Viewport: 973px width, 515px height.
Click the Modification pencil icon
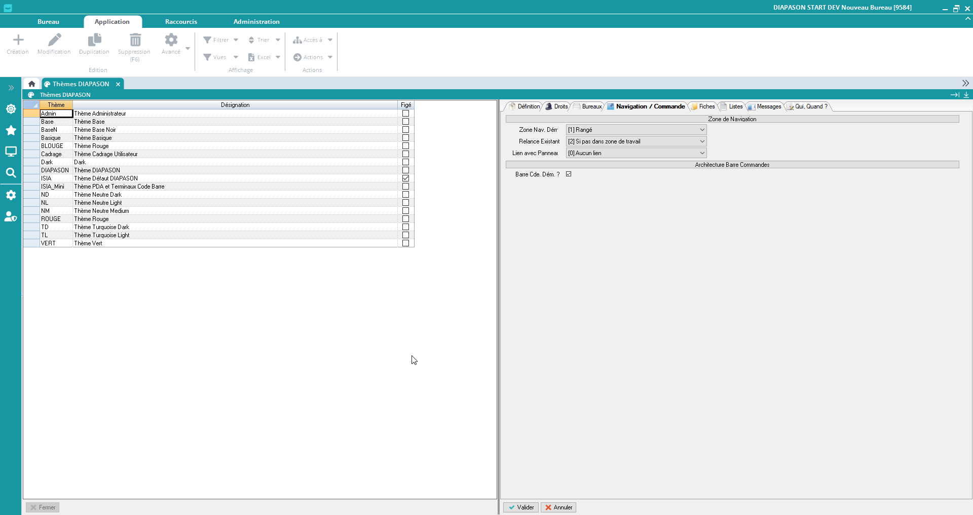54,40
